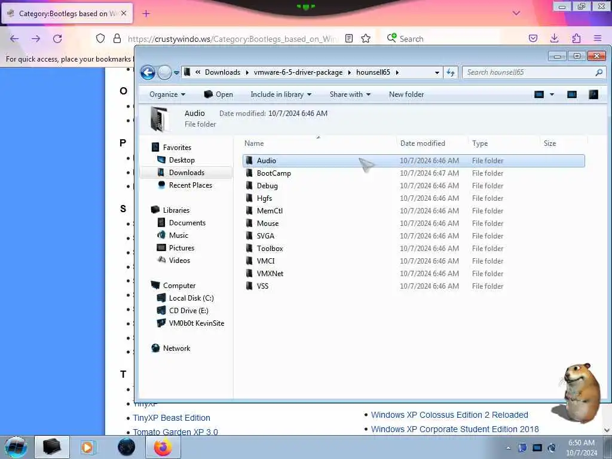Image resolution: width=612 pixels, height=459 pixels.
Task: Click the New folder button
Action: 406,94
